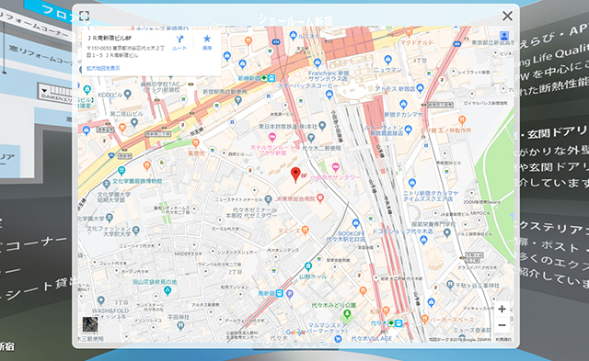This screenshot has height=361, width=589.
Task: Save the place with the star icon
Action: 207,43
